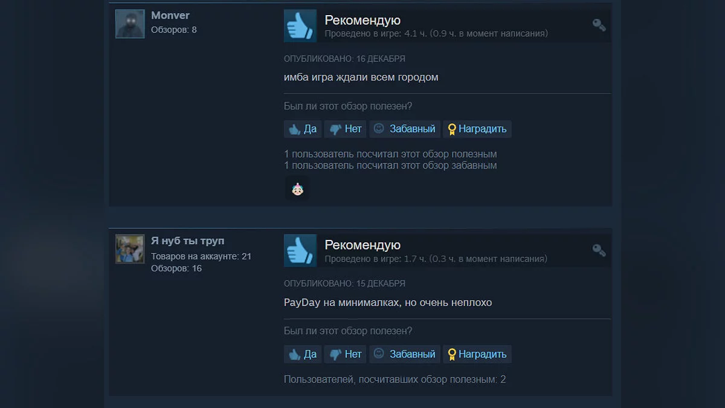Click the thumbs-up icon on Я нуб ты труп review
The height and width of the screenshot is (408, 725).
coord(300,250)
